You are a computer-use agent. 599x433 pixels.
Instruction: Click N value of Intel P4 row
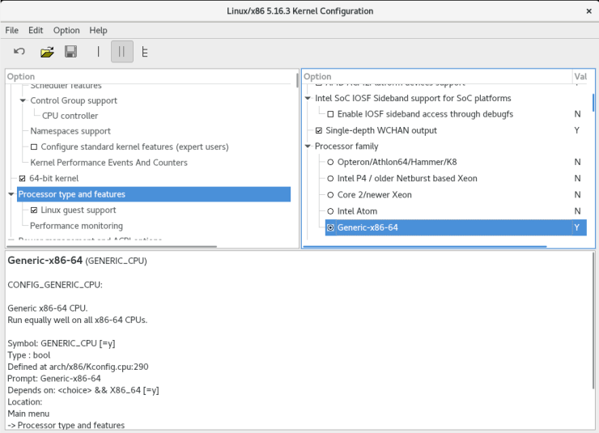click(577, 178)
